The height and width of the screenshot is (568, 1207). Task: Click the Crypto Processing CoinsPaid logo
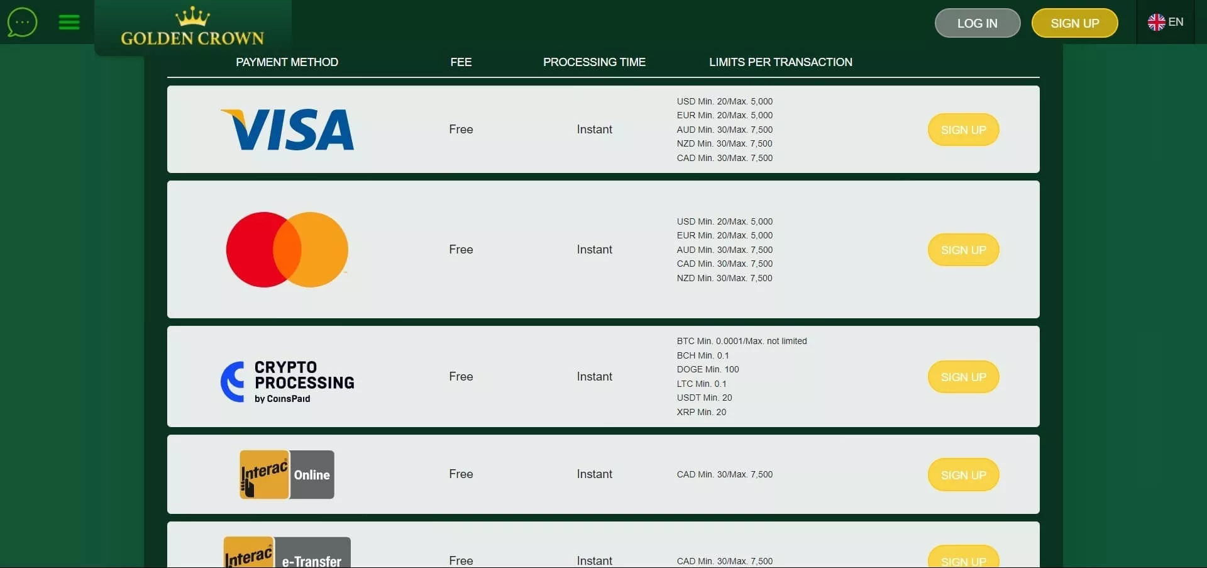point(287,381)
